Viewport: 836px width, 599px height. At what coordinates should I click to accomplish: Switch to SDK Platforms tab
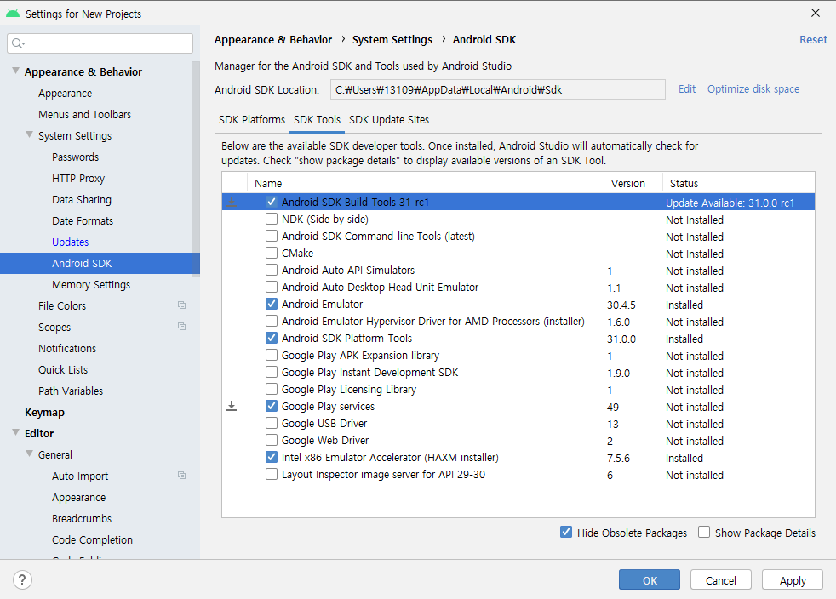point(252,120)
